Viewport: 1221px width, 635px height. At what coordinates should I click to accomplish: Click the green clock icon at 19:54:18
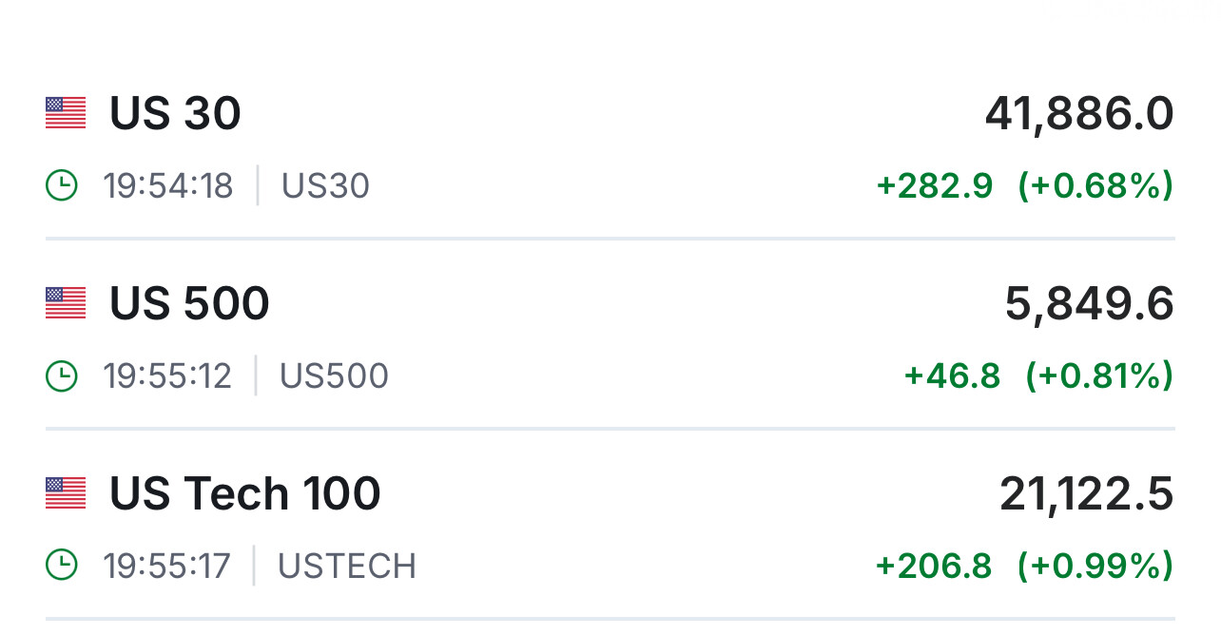point(62,185)
